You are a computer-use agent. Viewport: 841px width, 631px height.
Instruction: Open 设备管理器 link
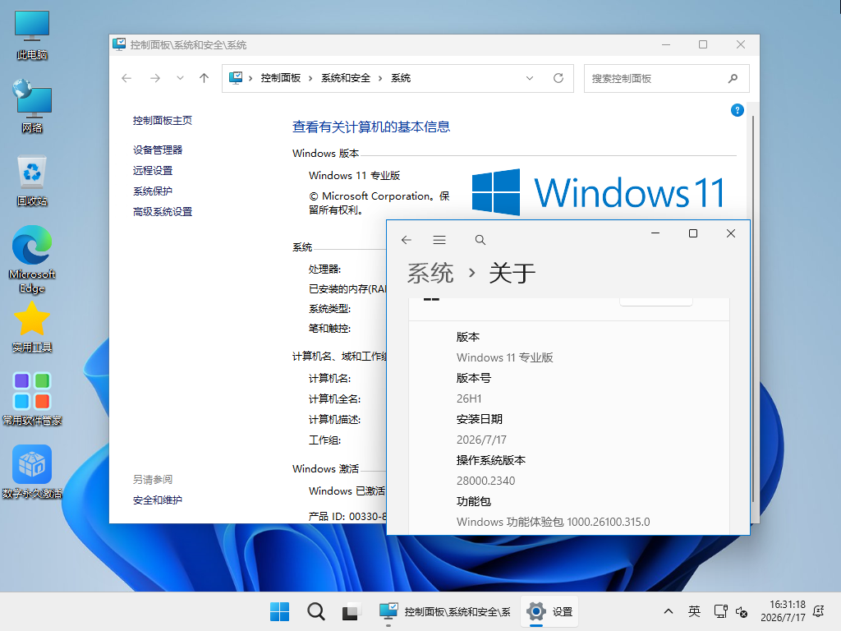(158, 150)
